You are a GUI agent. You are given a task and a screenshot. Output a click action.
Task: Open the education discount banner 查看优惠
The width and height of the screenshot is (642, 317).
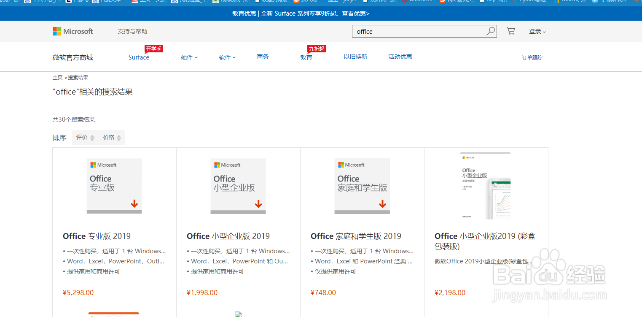pos(356,14)
